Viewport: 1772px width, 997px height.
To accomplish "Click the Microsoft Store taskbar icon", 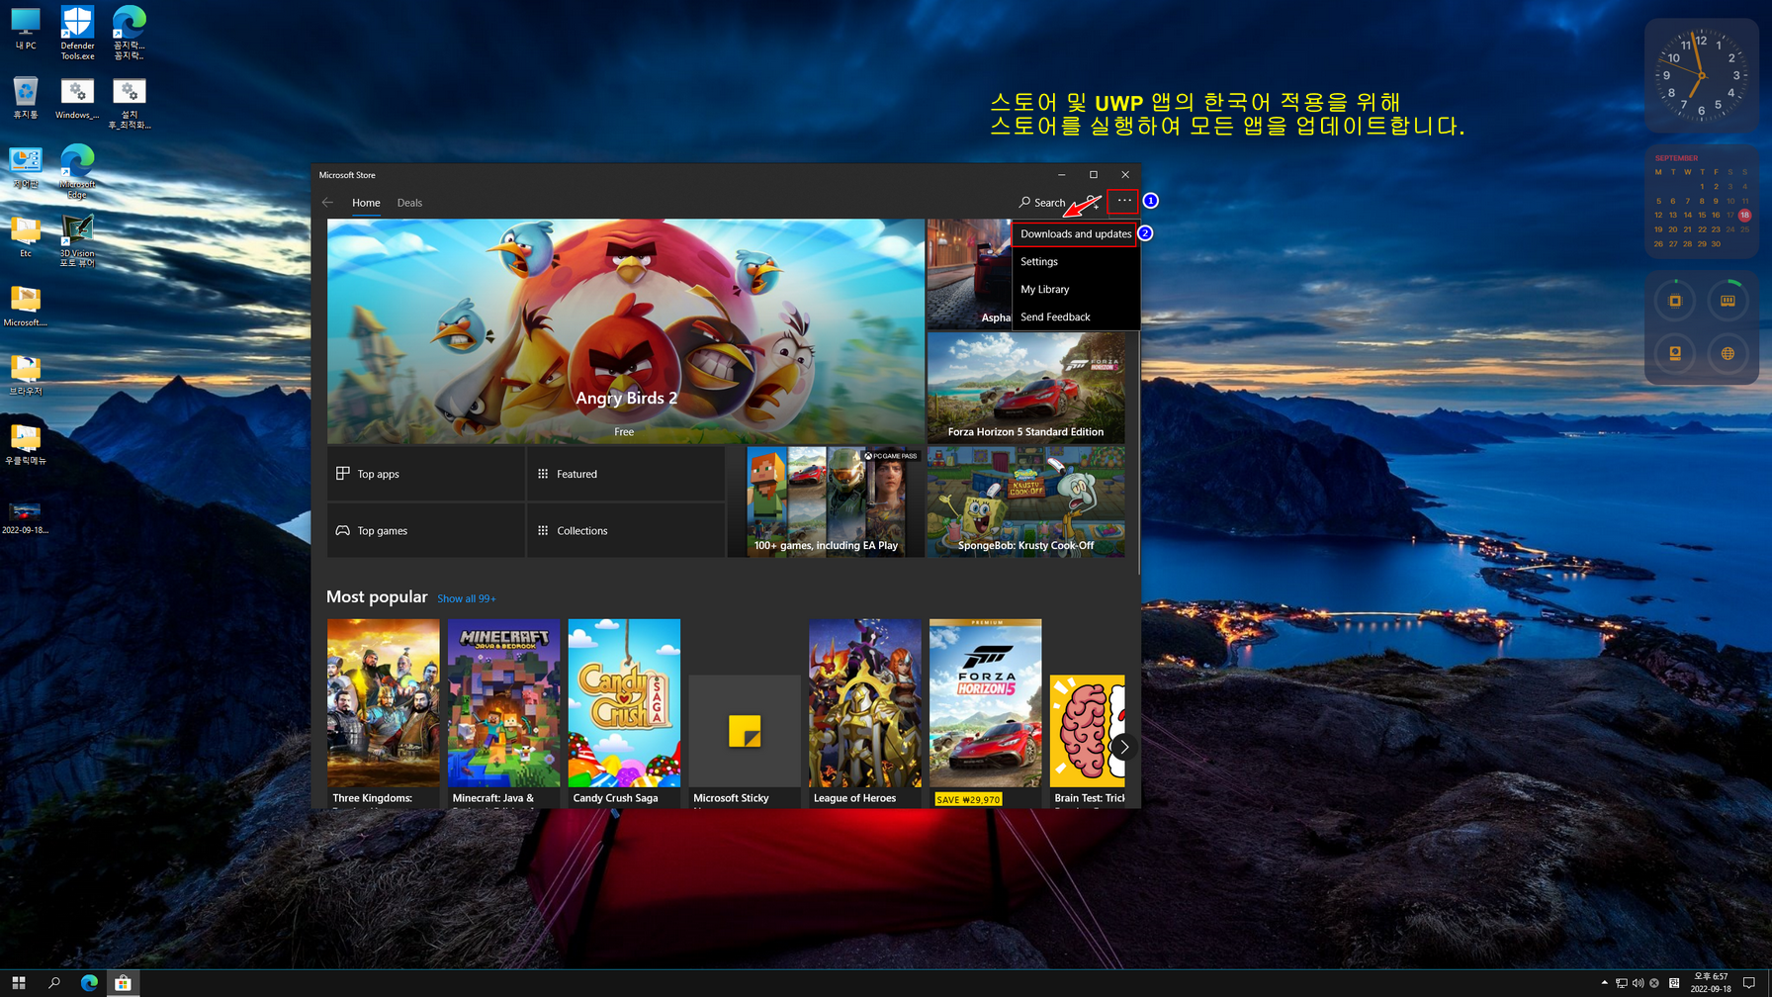I will (x=123, y=982).
